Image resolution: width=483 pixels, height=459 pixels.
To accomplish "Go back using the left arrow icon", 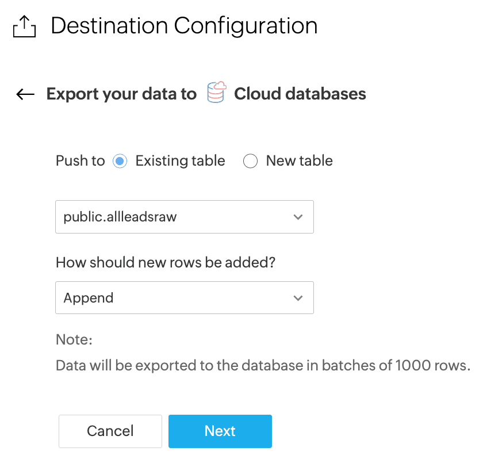I will pyautogui.click(x=25, y=94).
